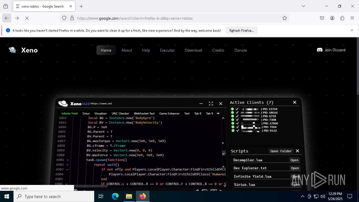
Task: Open the Help page
Action: [146, 50]
